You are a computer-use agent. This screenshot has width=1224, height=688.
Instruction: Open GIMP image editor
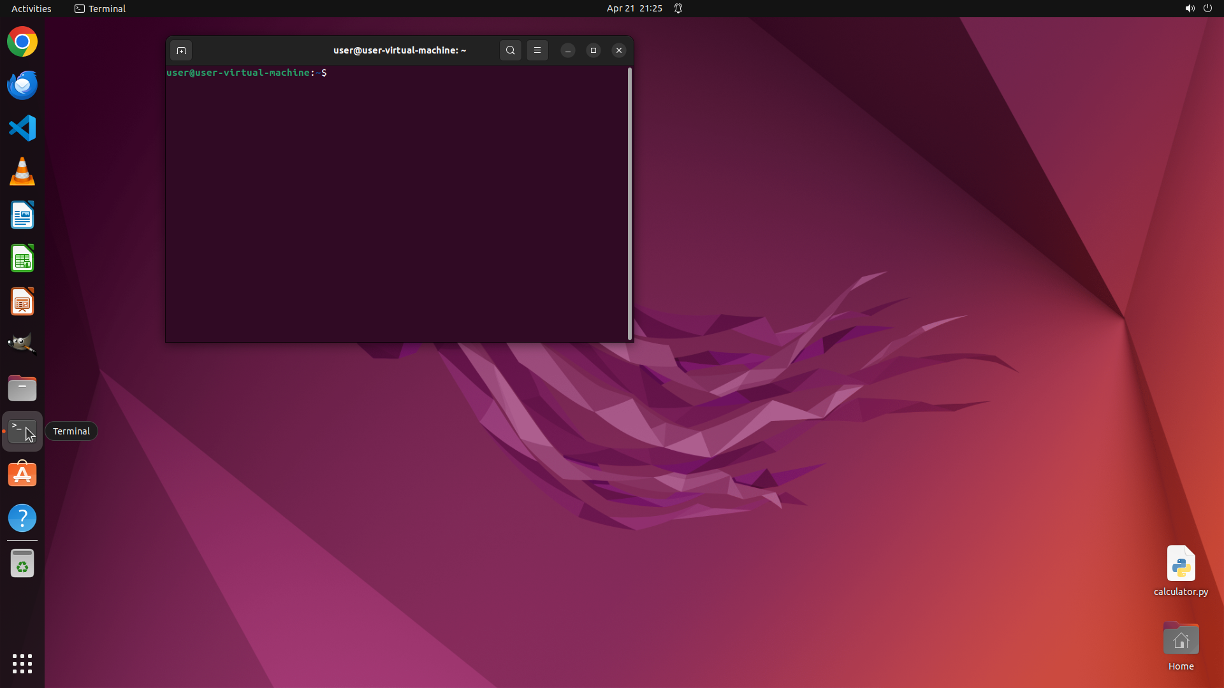[x=22, y=344]
